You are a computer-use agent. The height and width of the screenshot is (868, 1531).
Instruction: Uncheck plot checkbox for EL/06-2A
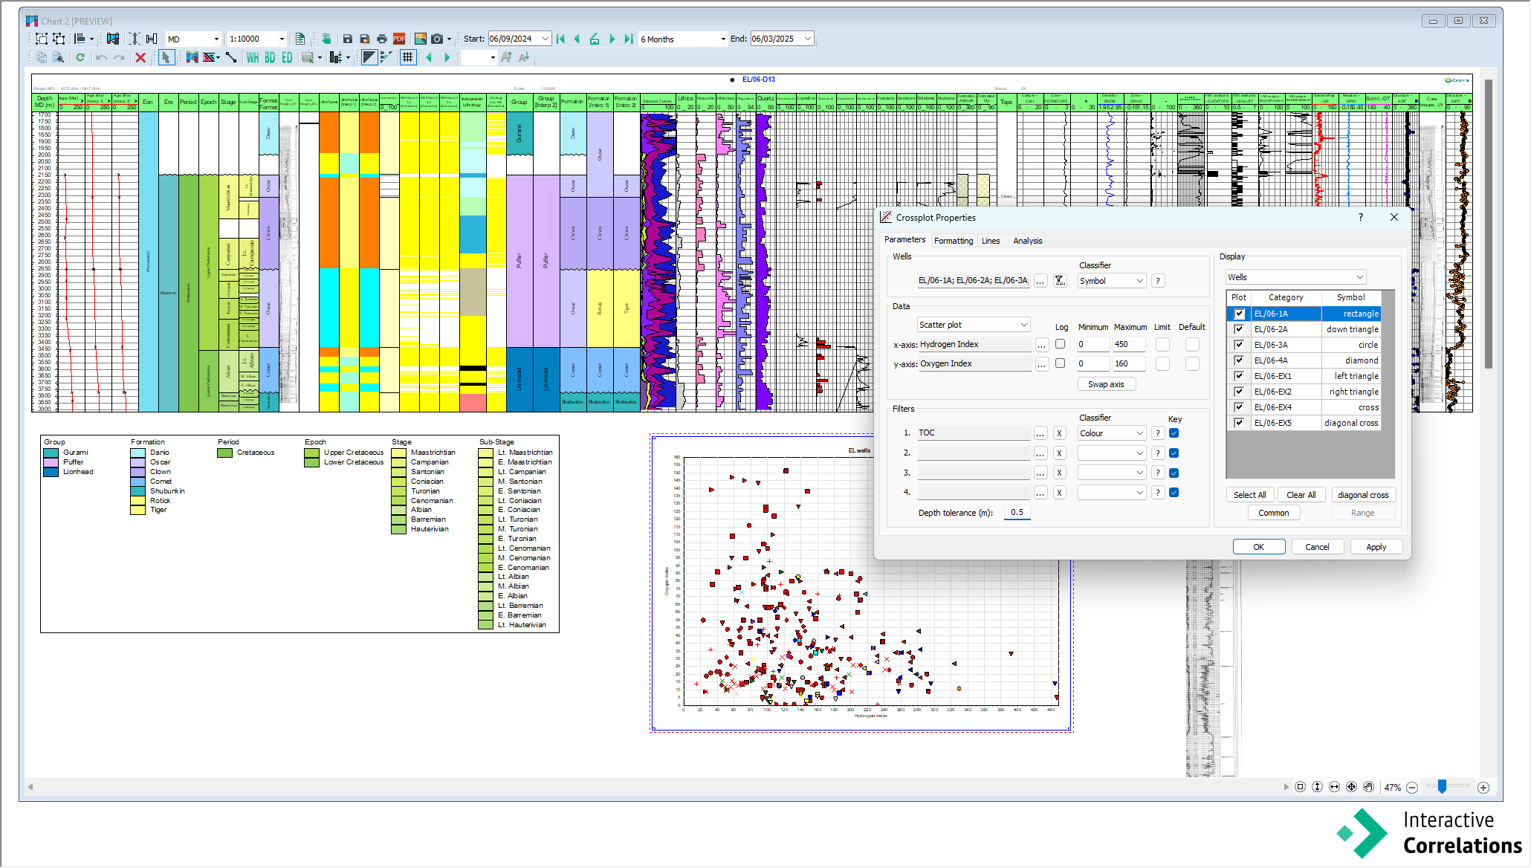[1239, 329]
